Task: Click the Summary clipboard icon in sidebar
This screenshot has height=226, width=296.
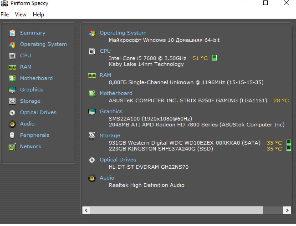Action: pos(12,33)
